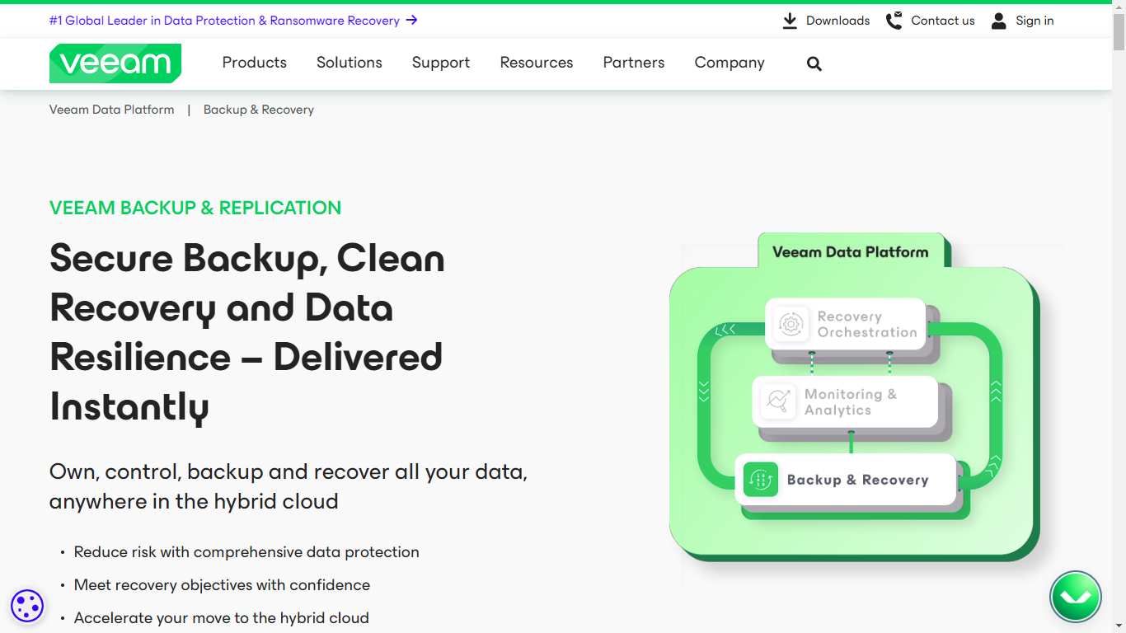1126x633 pixels.
Task: Select the Recovery Orchestration diagram card
Action: [x=846, y=324]
